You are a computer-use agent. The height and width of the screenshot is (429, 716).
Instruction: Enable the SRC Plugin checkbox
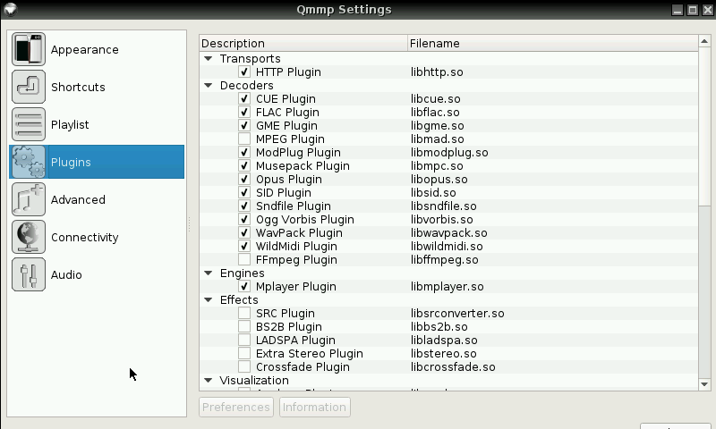[244, 313]
